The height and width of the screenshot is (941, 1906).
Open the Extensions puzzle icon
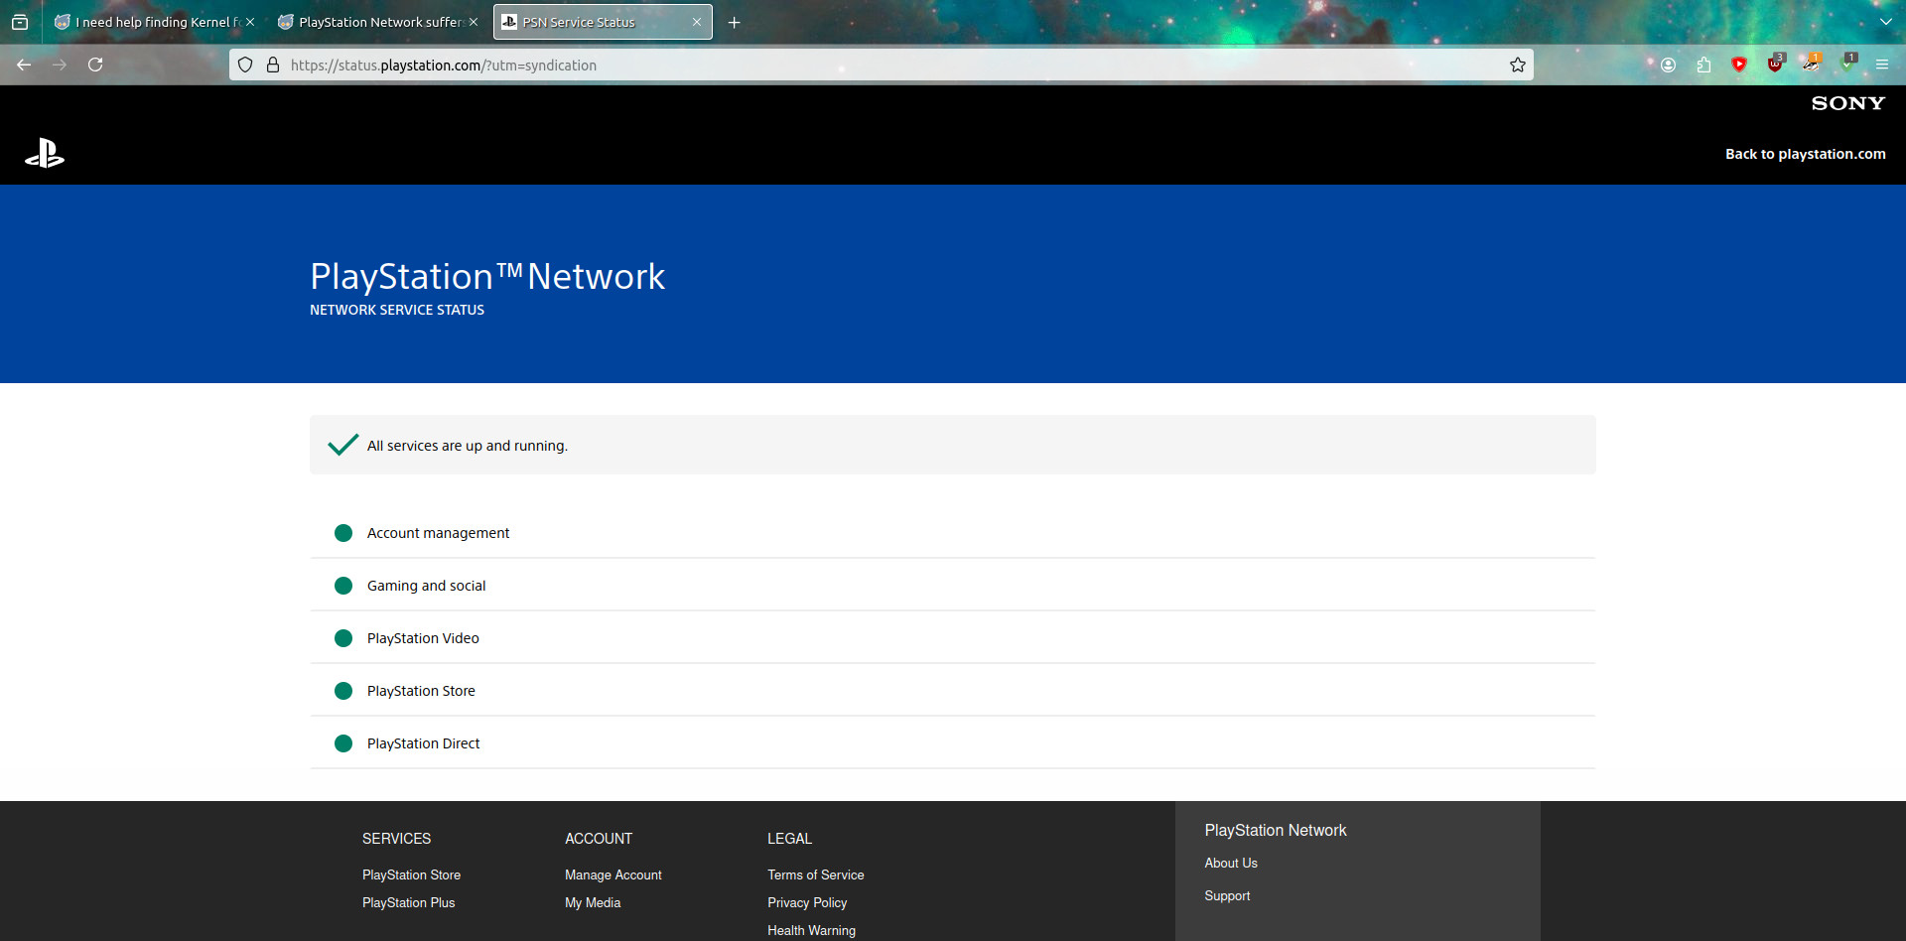(1703, 65)
